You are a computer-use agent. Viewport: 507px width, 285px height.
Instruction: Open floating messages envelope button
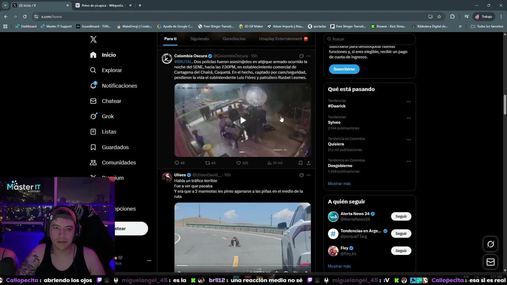tap(490, 262)
